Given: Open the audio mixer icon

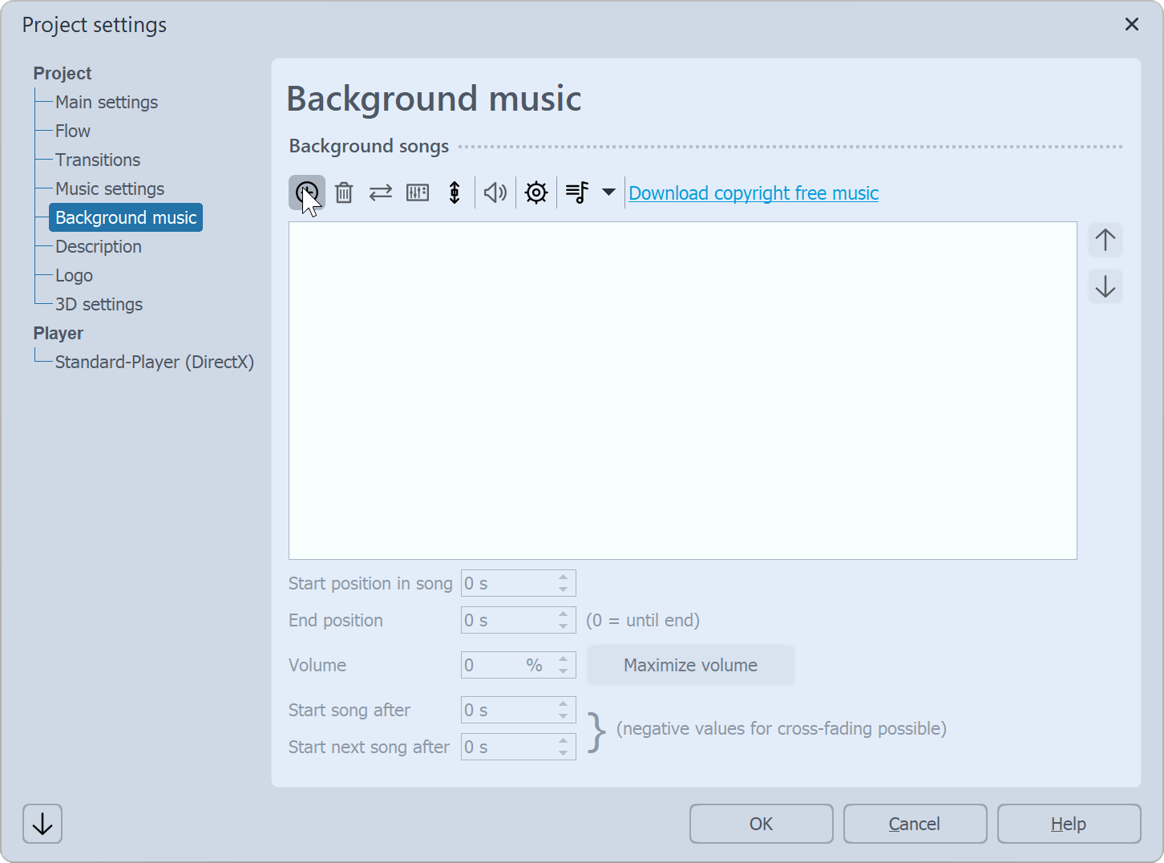Looking at the screenshot, I should (x=417, y=192).
